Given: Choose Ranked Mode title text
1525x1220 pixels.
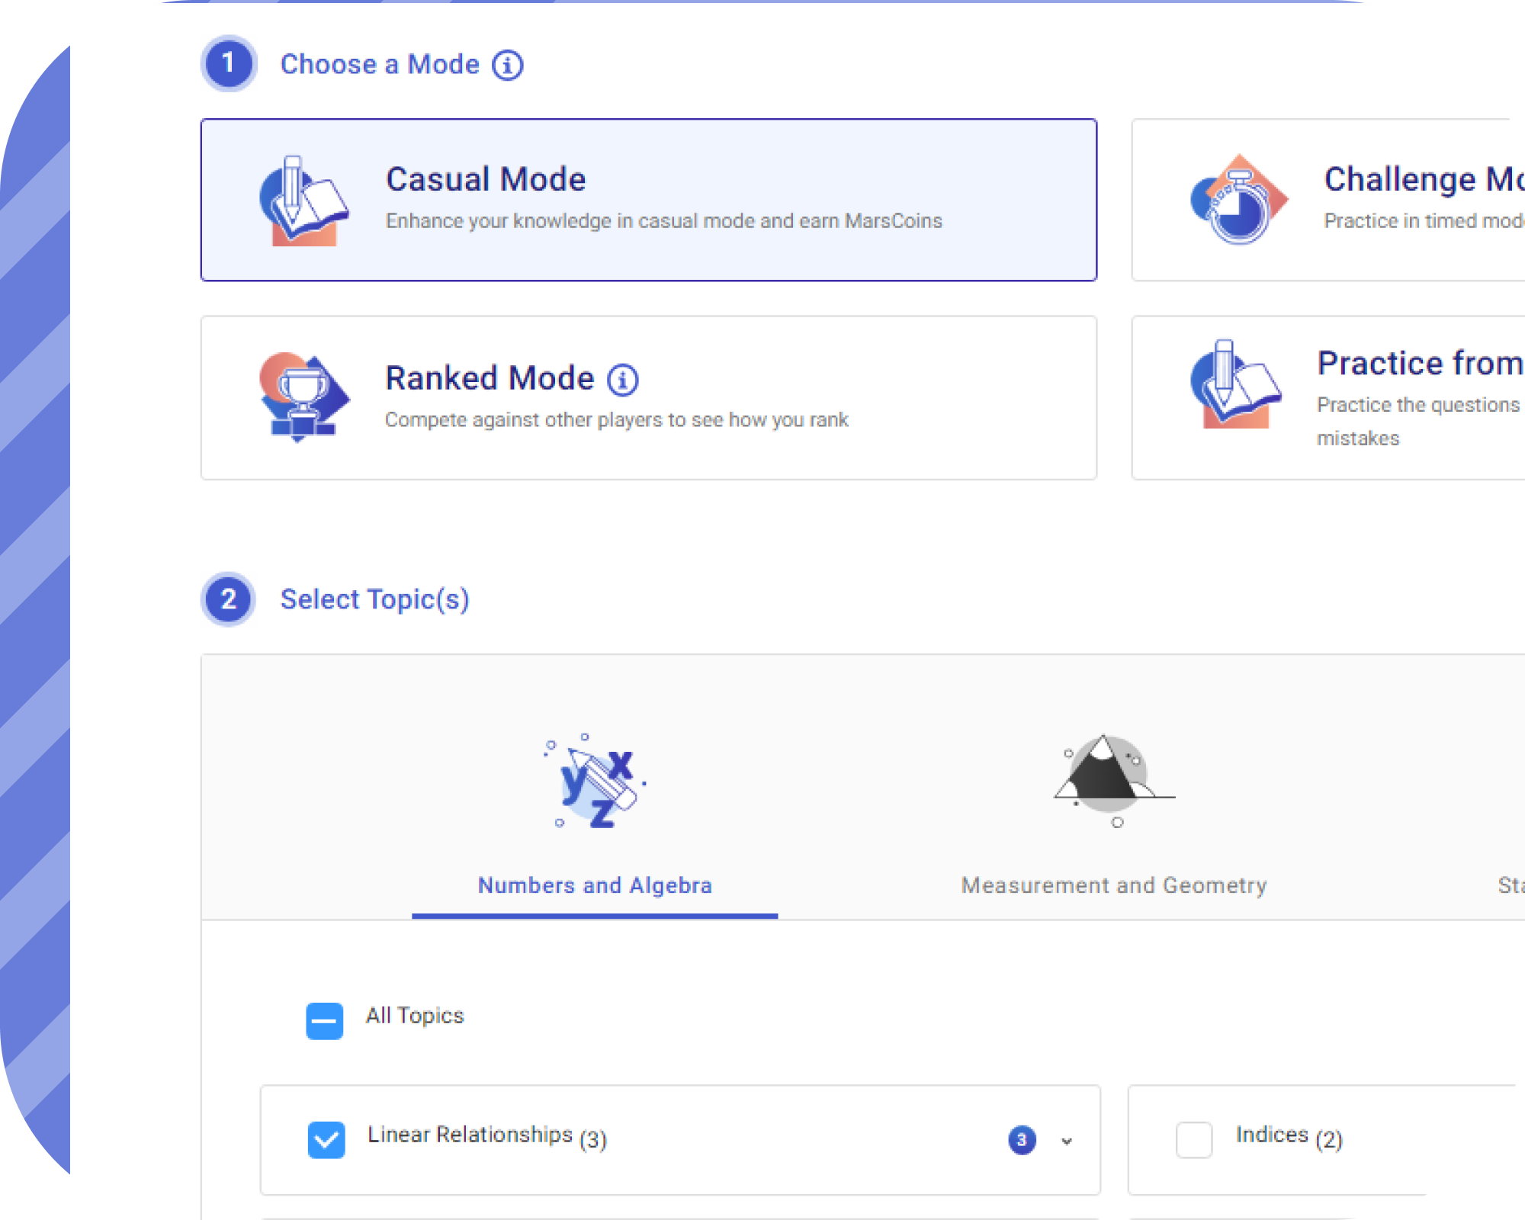Looking at the screenshot, I should click(x=490, y=378).
